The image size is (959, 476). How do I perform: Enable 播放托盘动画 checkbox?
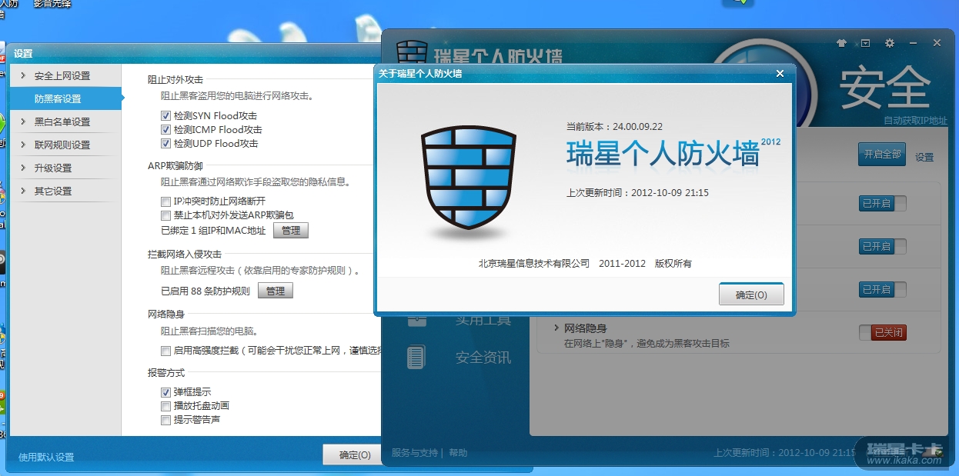pos(165,406)
